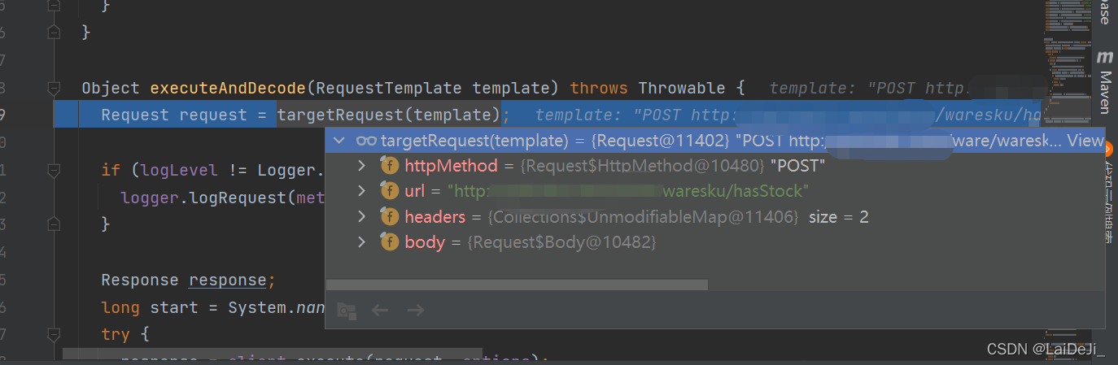Collapse the if (logLevel) block fold marker
This screenshot has width=1118, height=365.
[x=54, y=170]
